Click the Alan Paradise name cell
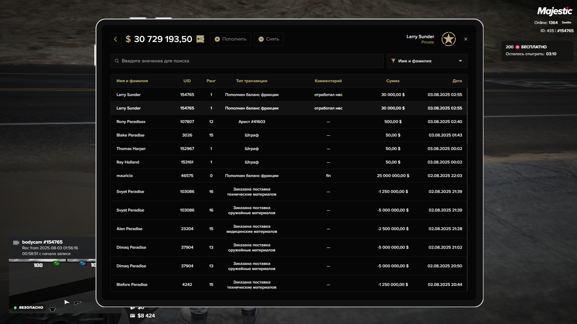 pyautogui.click(x=130, y=229)
